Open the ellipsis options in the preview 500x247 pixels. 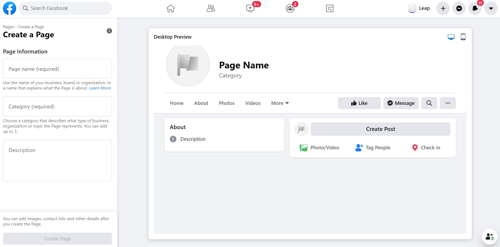pyautogui.click(x=448, y=103)
